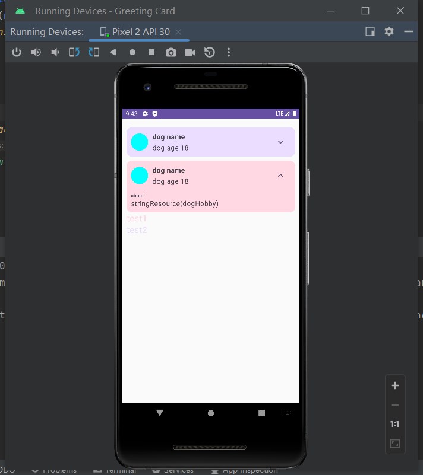Open extended controls three-dot menu
The width and height of the screenshot is (423, 475).
pyautogui.click(x=229, y=52)
